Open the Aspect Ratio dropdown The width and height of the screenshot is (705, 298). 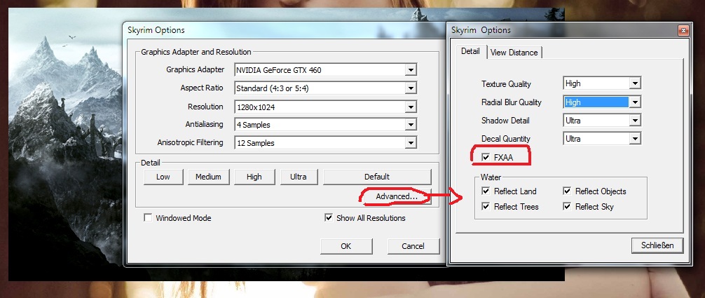(326, 88)
